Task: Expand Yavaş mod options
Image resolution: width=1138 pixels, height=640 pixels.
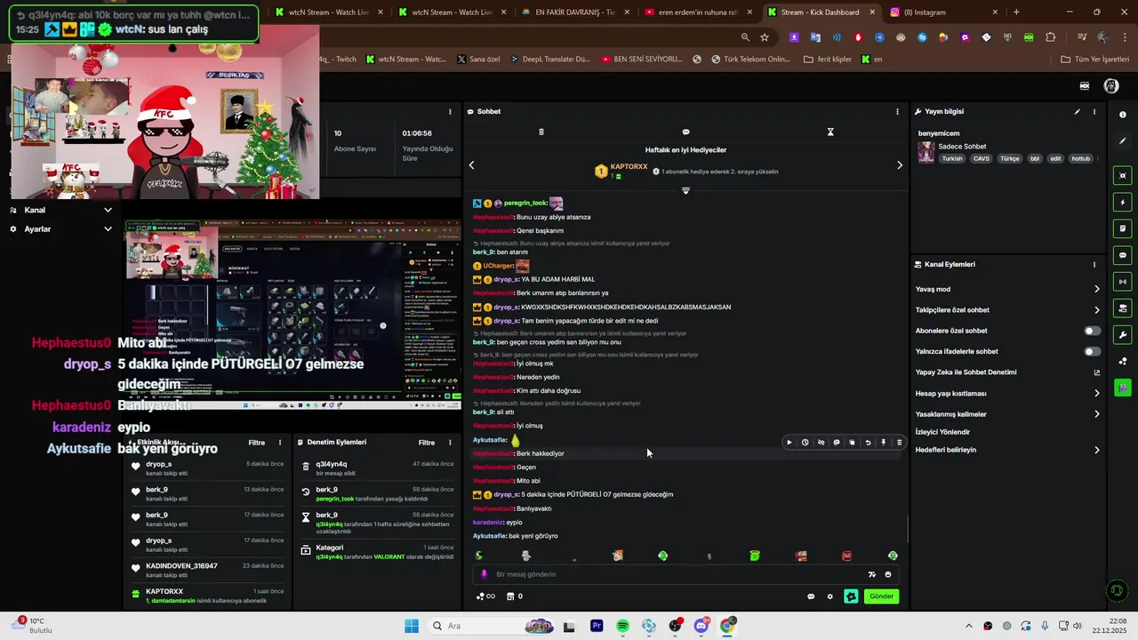Action: point(1096,289)
